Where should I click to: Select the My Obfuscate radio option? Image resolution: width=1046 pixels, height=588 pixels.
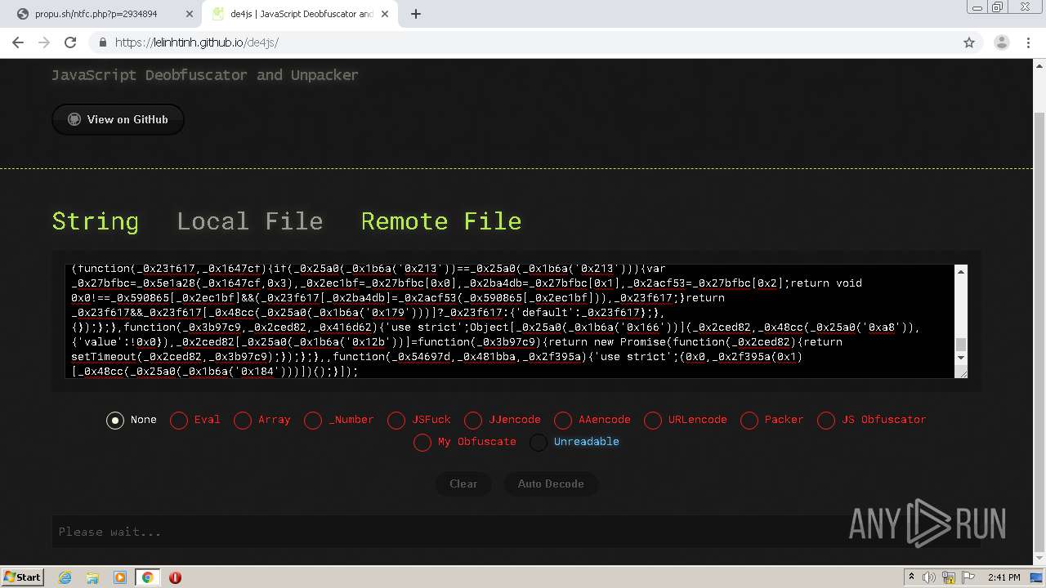[x=422, y=442]
